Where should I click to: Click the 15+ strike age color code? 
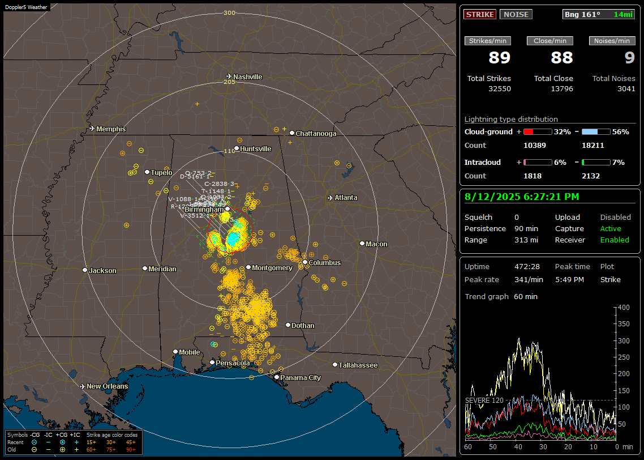91,442
